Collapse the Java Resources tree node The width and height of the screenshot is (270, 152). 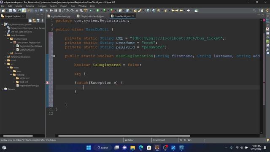coord(5,35)
